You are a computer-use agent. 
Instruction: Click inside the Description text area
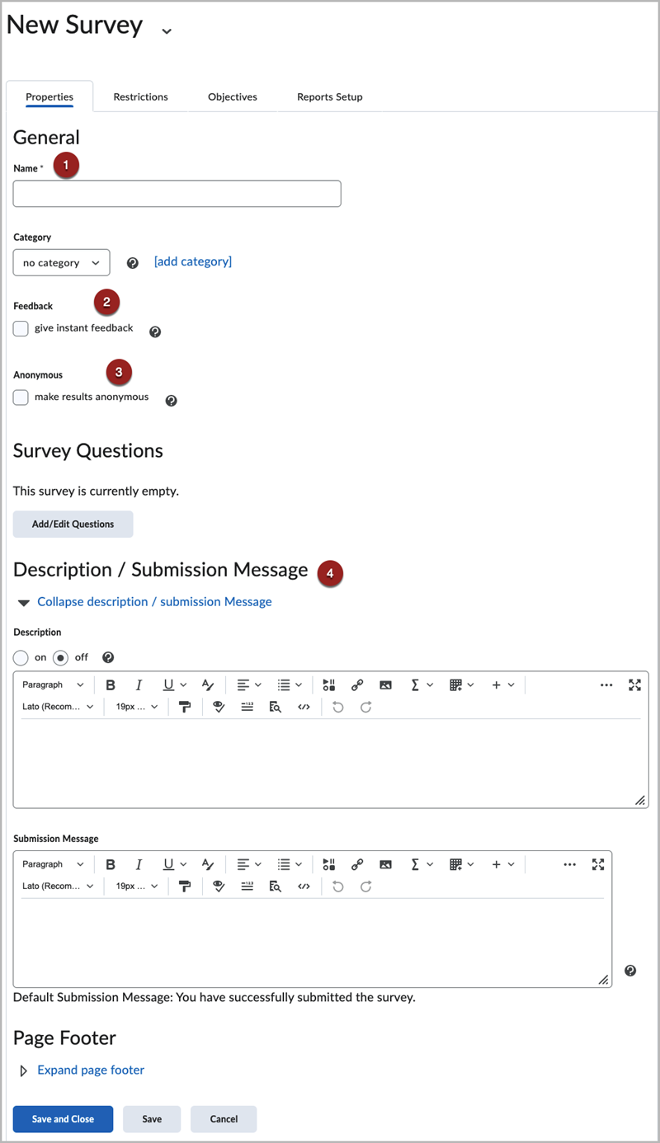click(330, 762)
